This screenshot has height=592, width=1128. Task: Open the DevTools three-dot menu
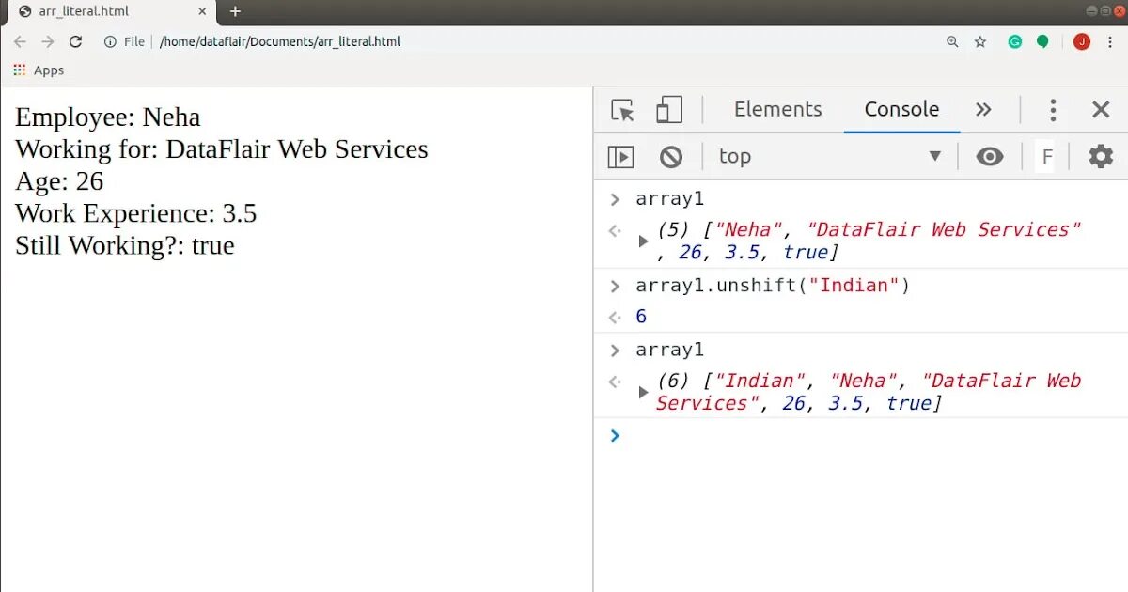coord(1053,110)
